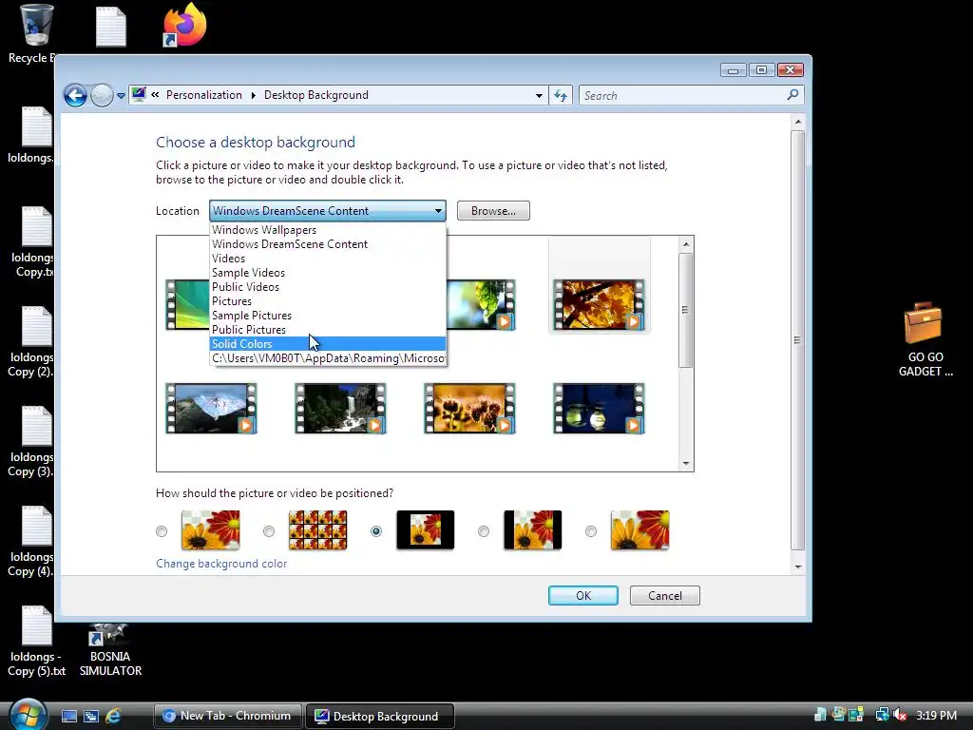Select the fifth position radio (crop to fill)
973x730 pixels.
591,531
